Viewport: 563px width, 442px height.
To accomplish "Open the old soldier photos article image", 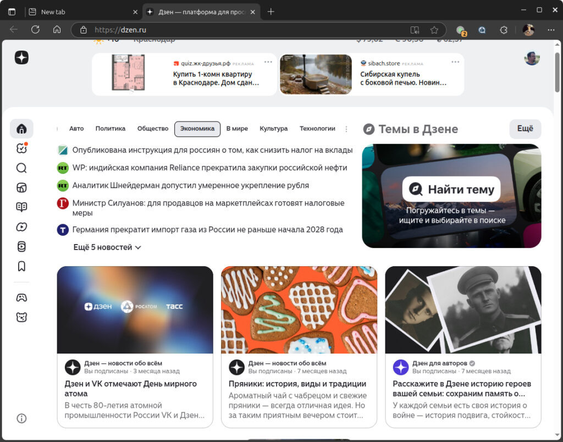I will click(x=463, y=310).
